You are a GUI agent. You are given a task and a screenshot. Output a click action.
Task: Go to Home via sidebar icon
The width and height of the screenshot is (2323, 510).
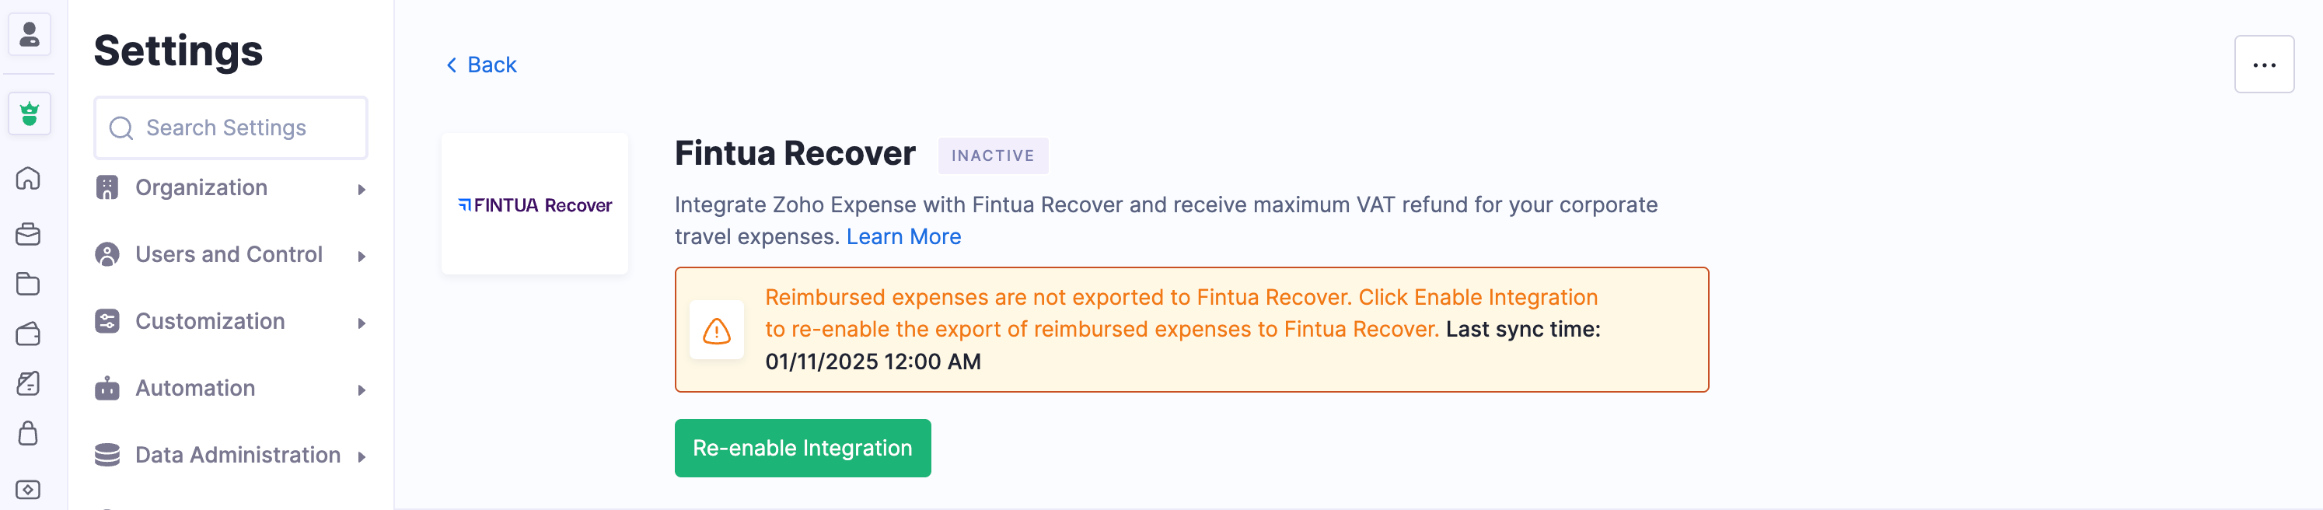coord(28,178)
